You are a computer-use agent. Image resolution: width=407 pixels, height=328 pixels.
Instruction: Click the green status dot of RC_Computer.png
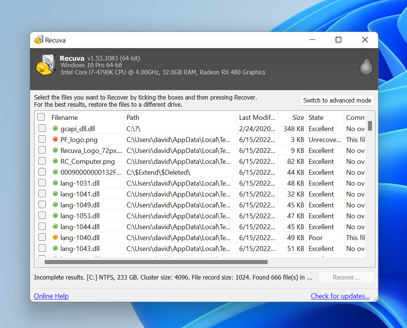tap(55, 161)
